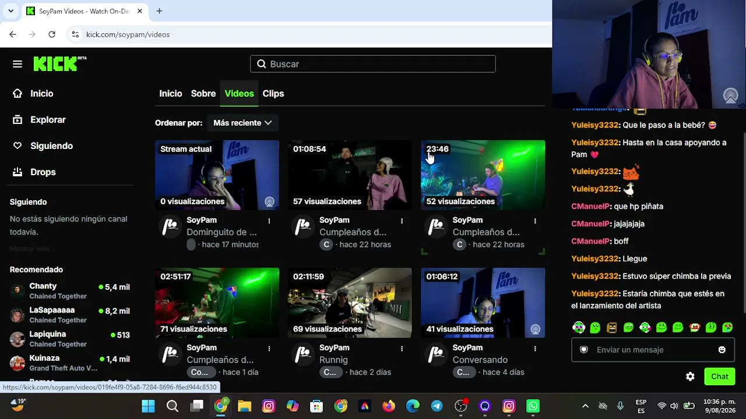Open Windows taskbar search

(x=173, y=406)
